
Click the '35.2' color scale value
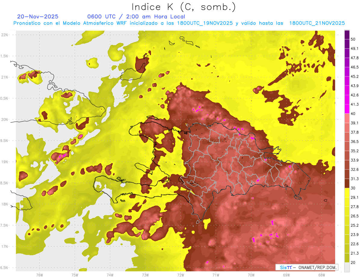(354, 151)
